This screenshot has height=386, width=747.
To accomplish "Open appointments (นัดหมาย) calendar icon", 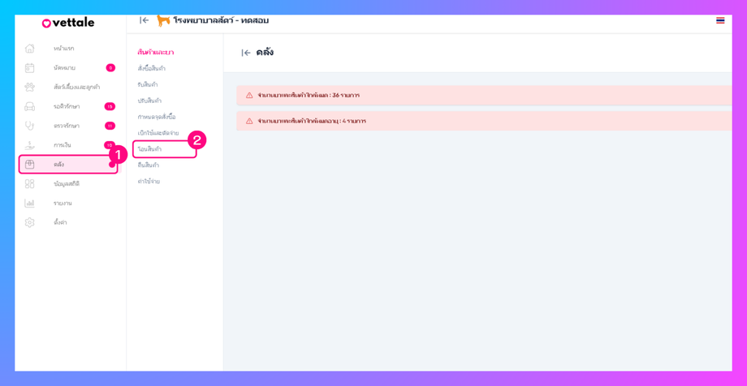I will coord(29,68).
